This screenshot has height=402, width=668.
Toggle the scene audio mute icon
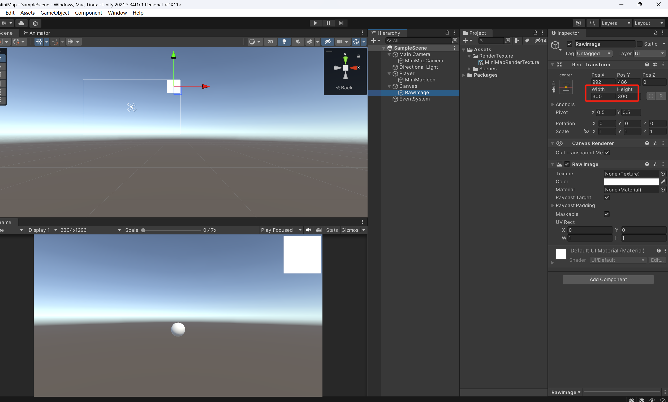click(298, 41)
